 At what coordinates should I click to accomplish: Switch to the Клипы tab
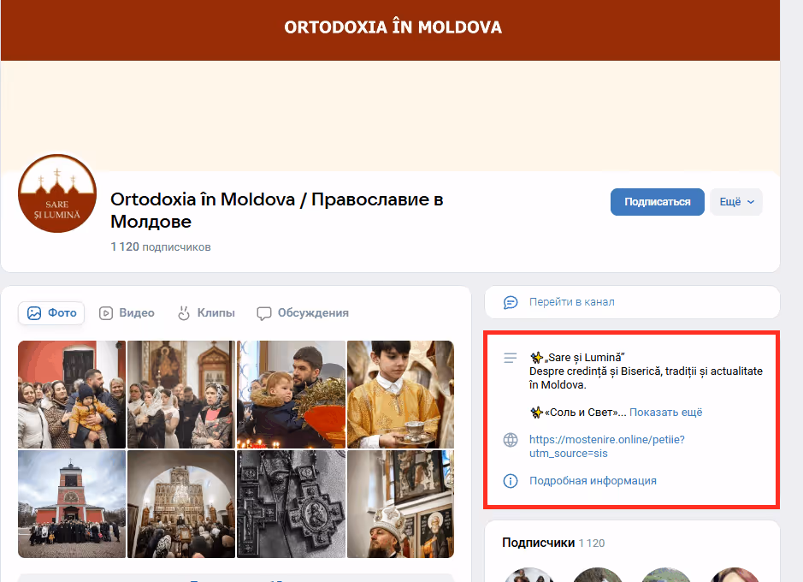coord(206,313)
